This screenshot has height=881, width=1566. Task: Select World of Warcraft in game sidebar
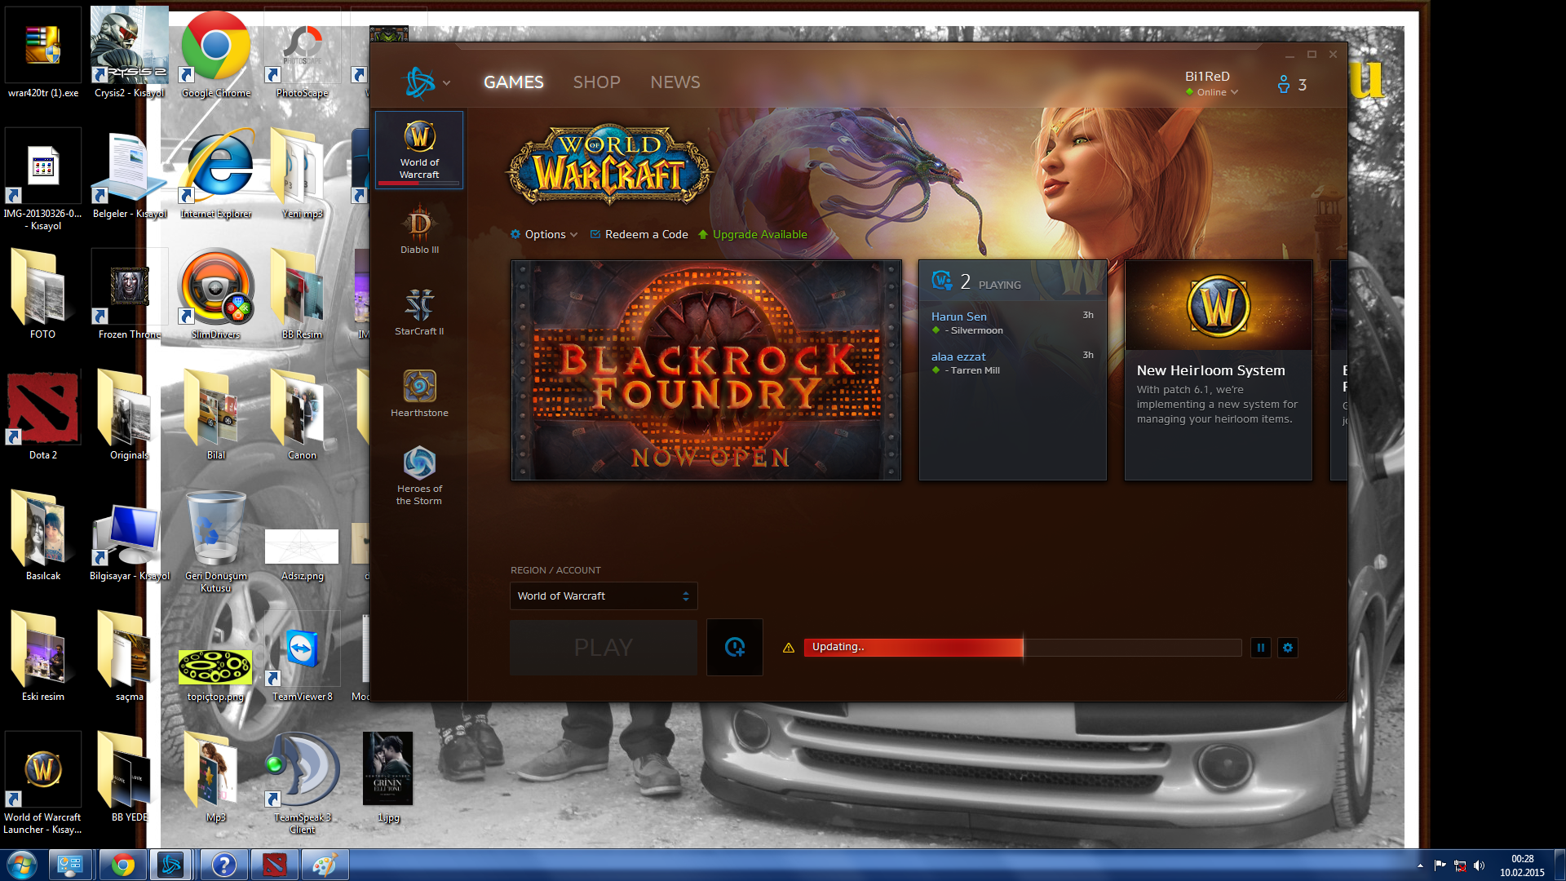coord(419,150)
